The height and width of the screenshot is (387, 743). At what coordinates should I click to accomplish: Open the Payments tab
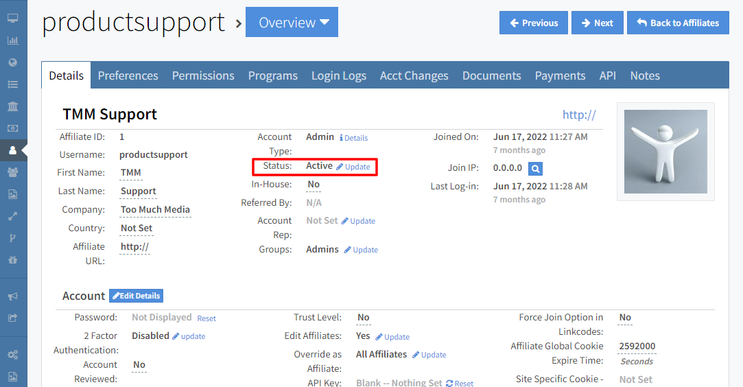[x=560, y=75]
